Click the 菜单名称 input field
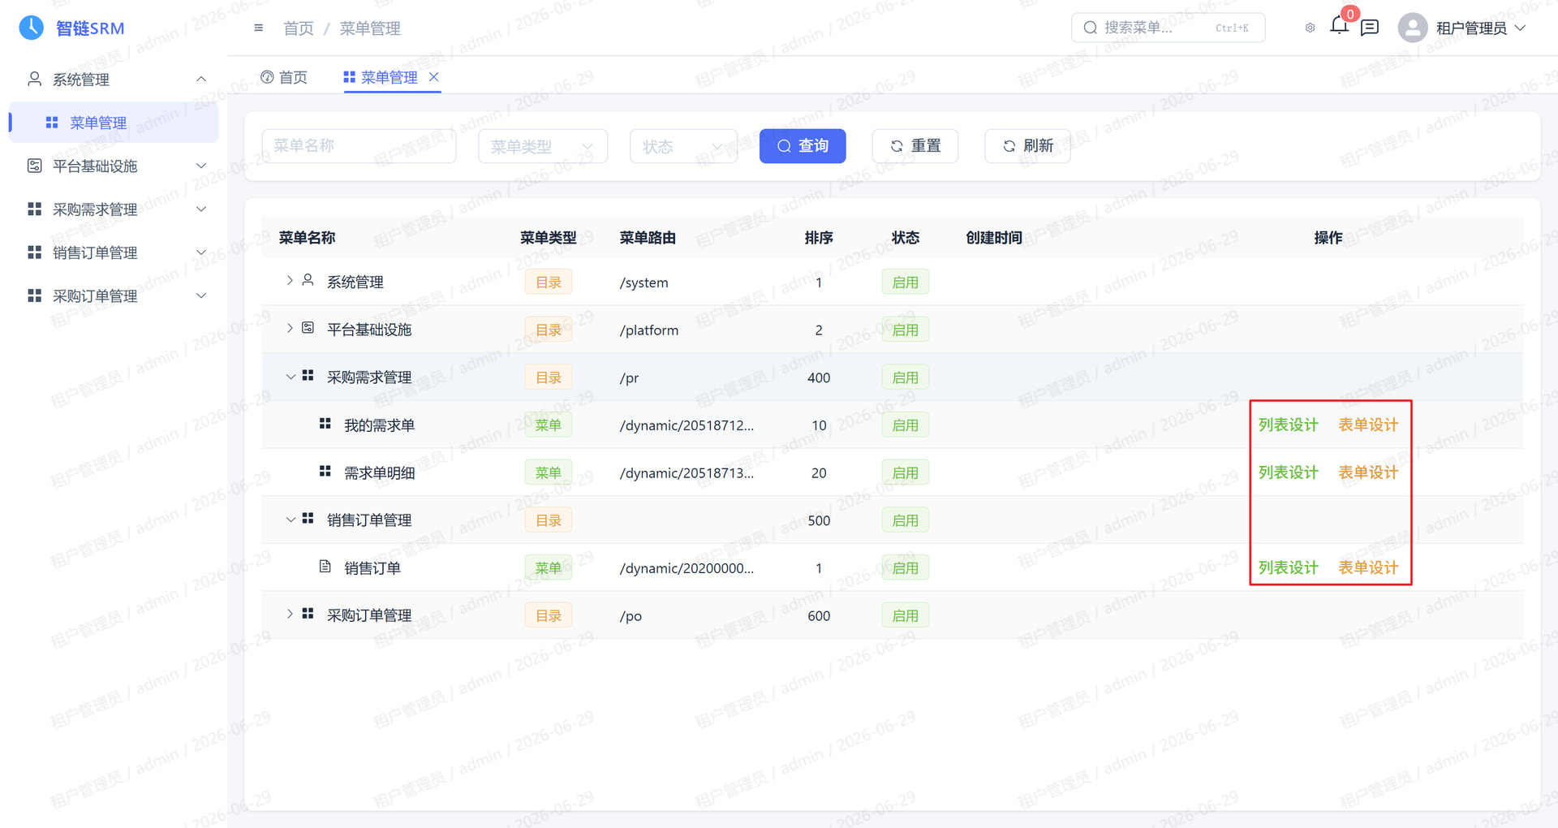Viewport: 1558px width, 828px height. coord(359,146)
